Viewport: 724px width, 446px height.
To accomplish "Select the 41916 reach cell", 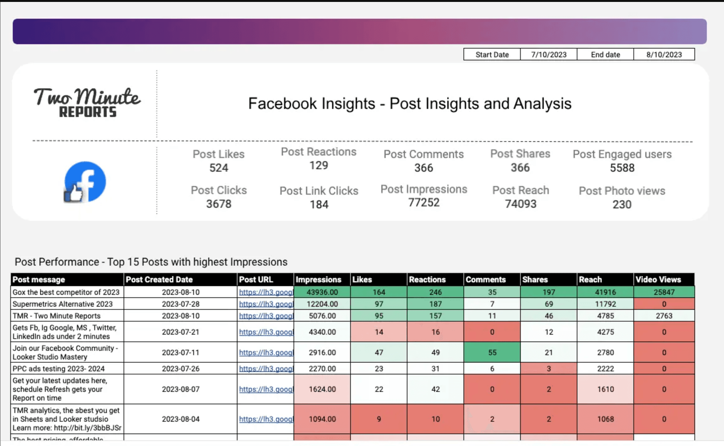I will 605,292.
